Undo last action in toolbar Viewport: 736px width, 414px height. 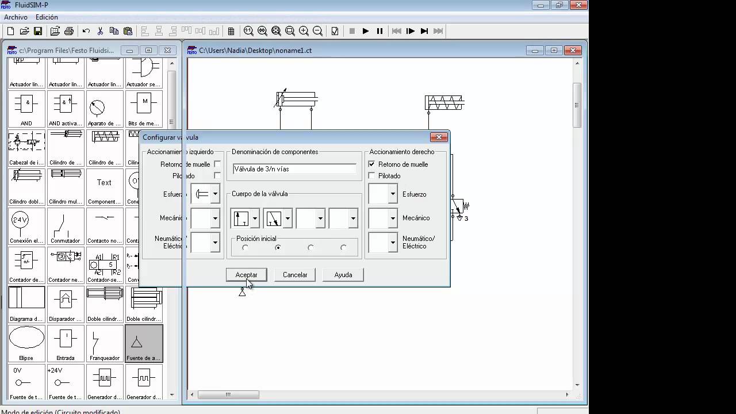point(86,31)
